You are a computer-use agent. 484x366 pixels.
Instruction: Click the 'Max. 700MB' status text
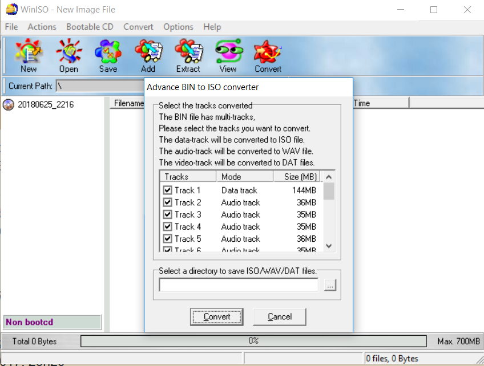coord(458,341)
